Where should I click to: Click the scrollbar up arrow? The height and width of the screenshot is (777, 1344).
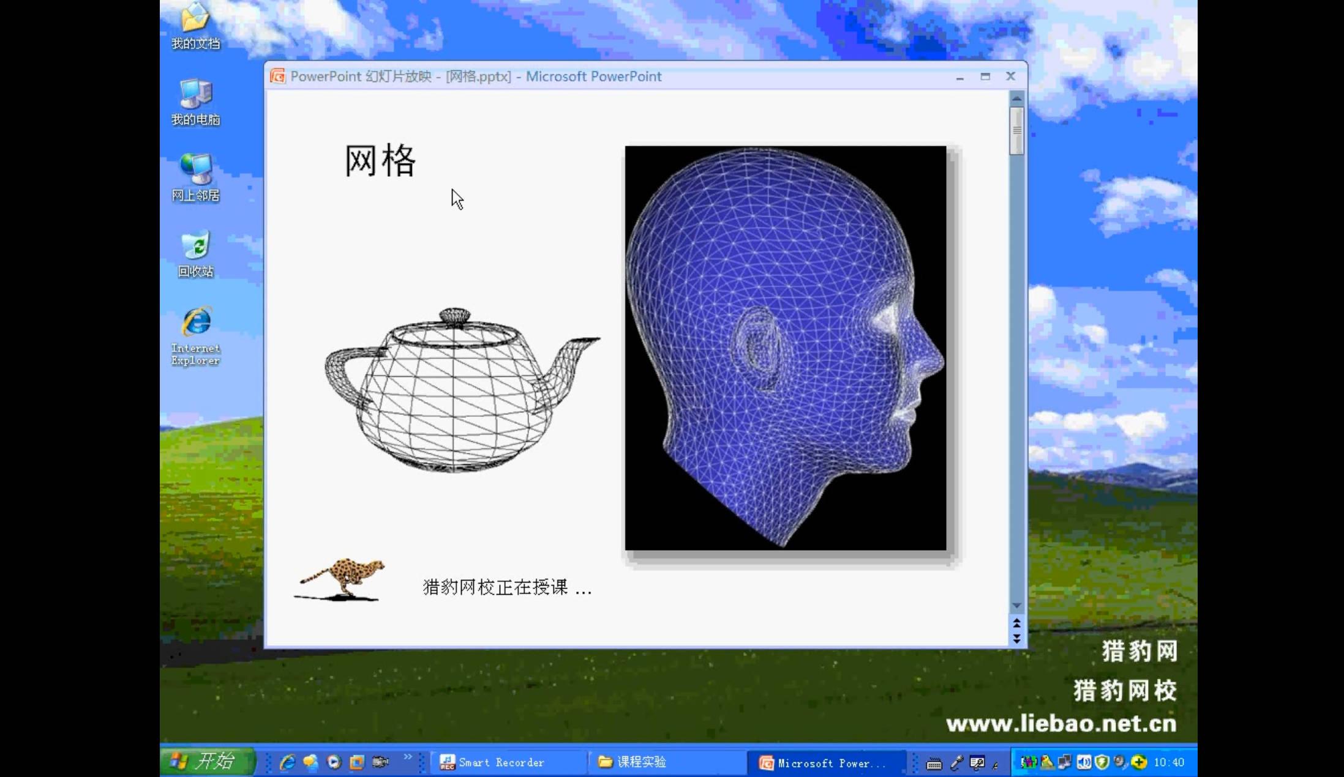[1016, 99]
